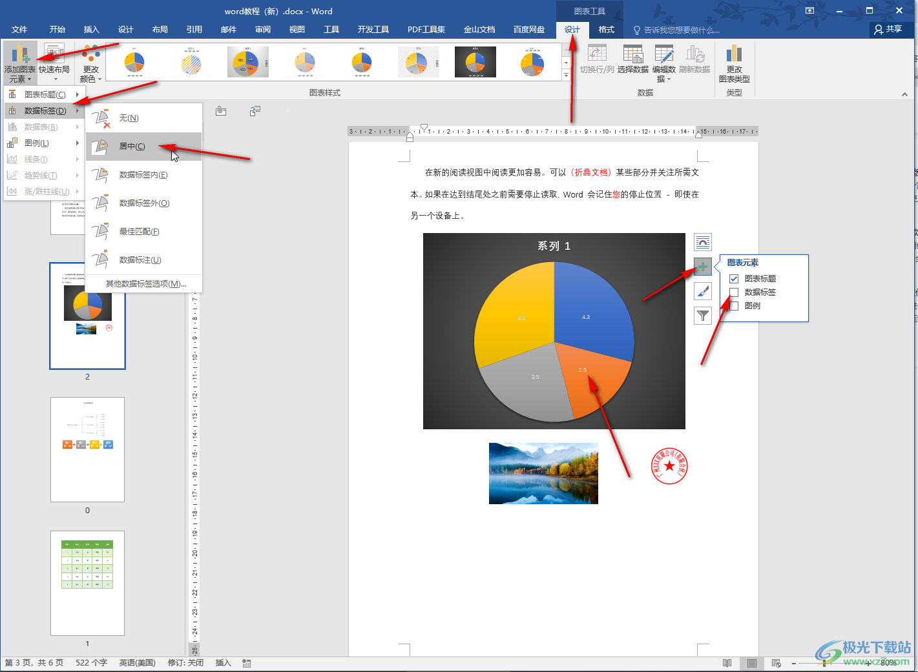Check Legend checkbox
The image size is (918, 672).
(x=734, y=306)
